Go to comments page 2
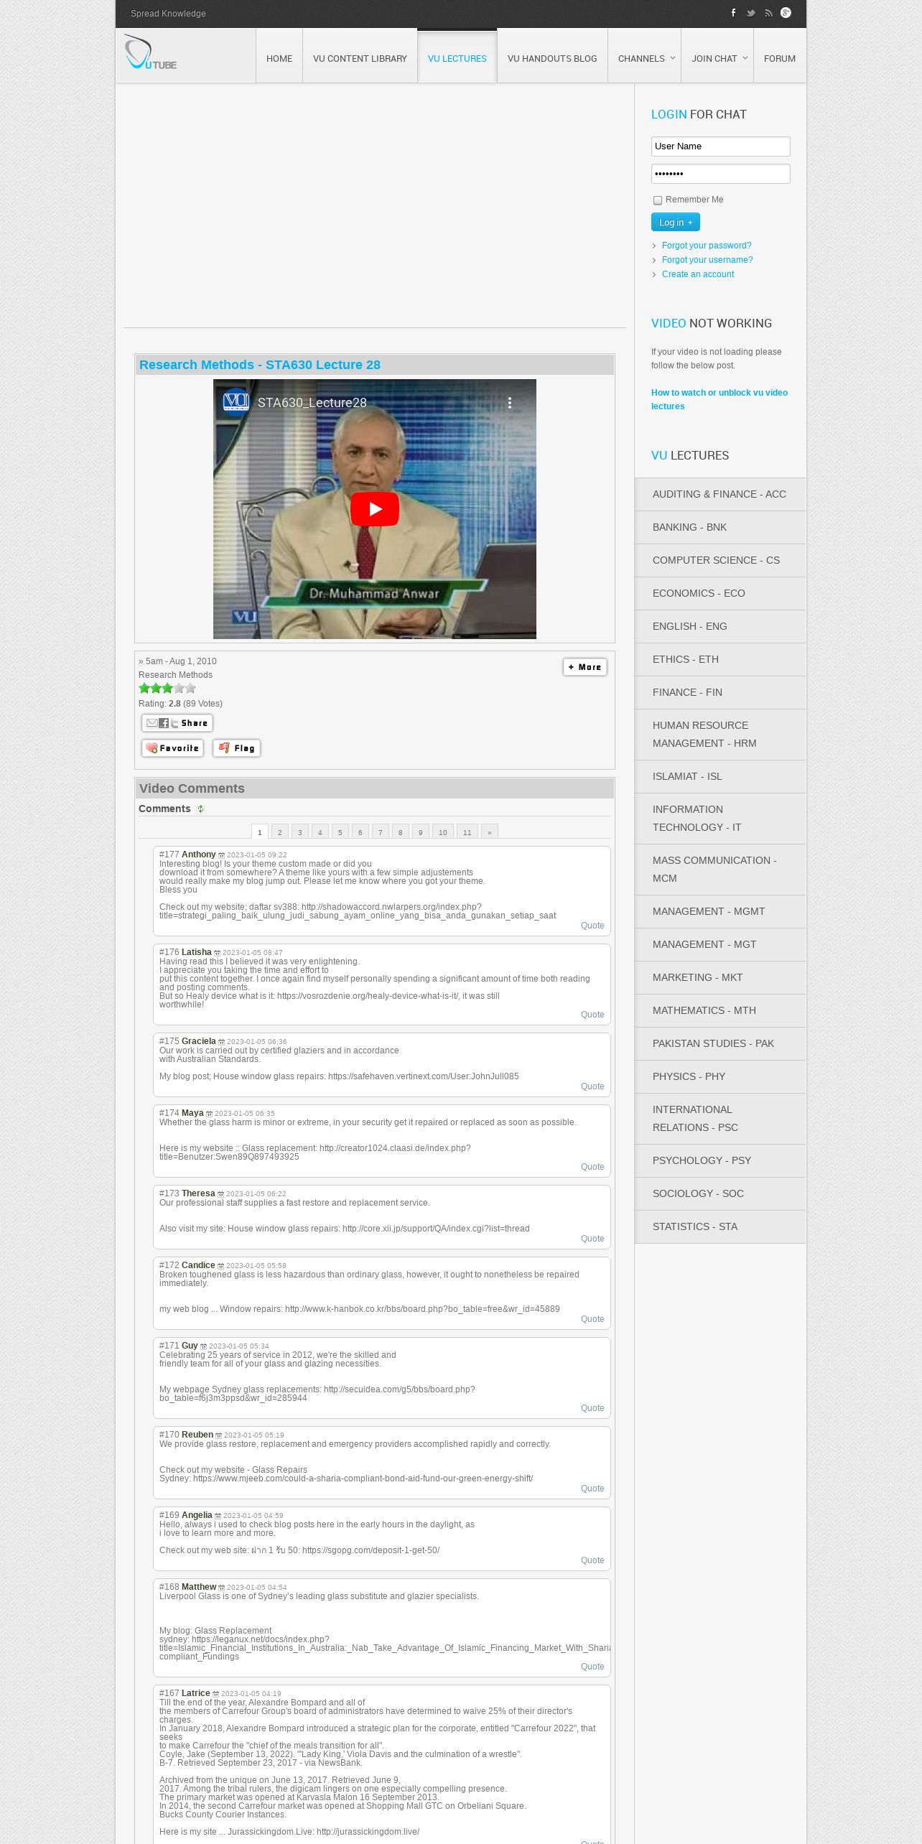Viewport: 922px width, 1844px height. (x=280, y=832)
